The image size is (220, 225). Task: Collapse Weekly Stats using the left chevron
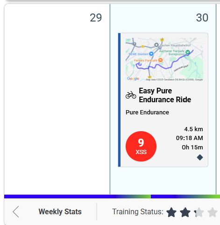coord(16,211)
